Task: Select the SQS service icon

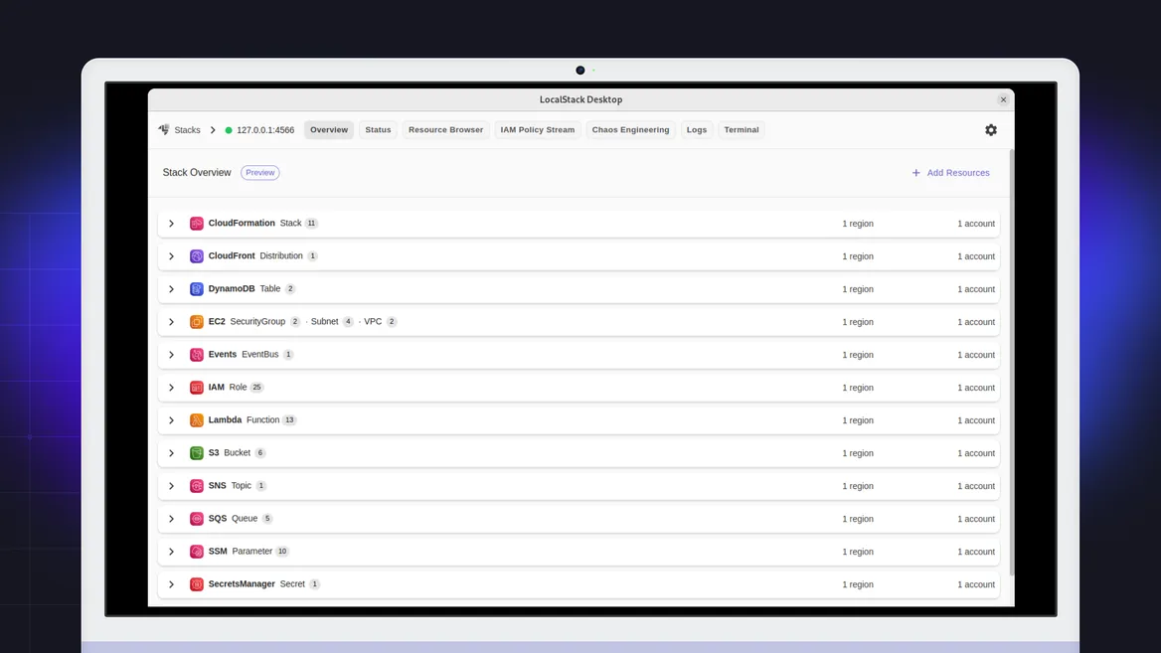Action: [196, 518]
